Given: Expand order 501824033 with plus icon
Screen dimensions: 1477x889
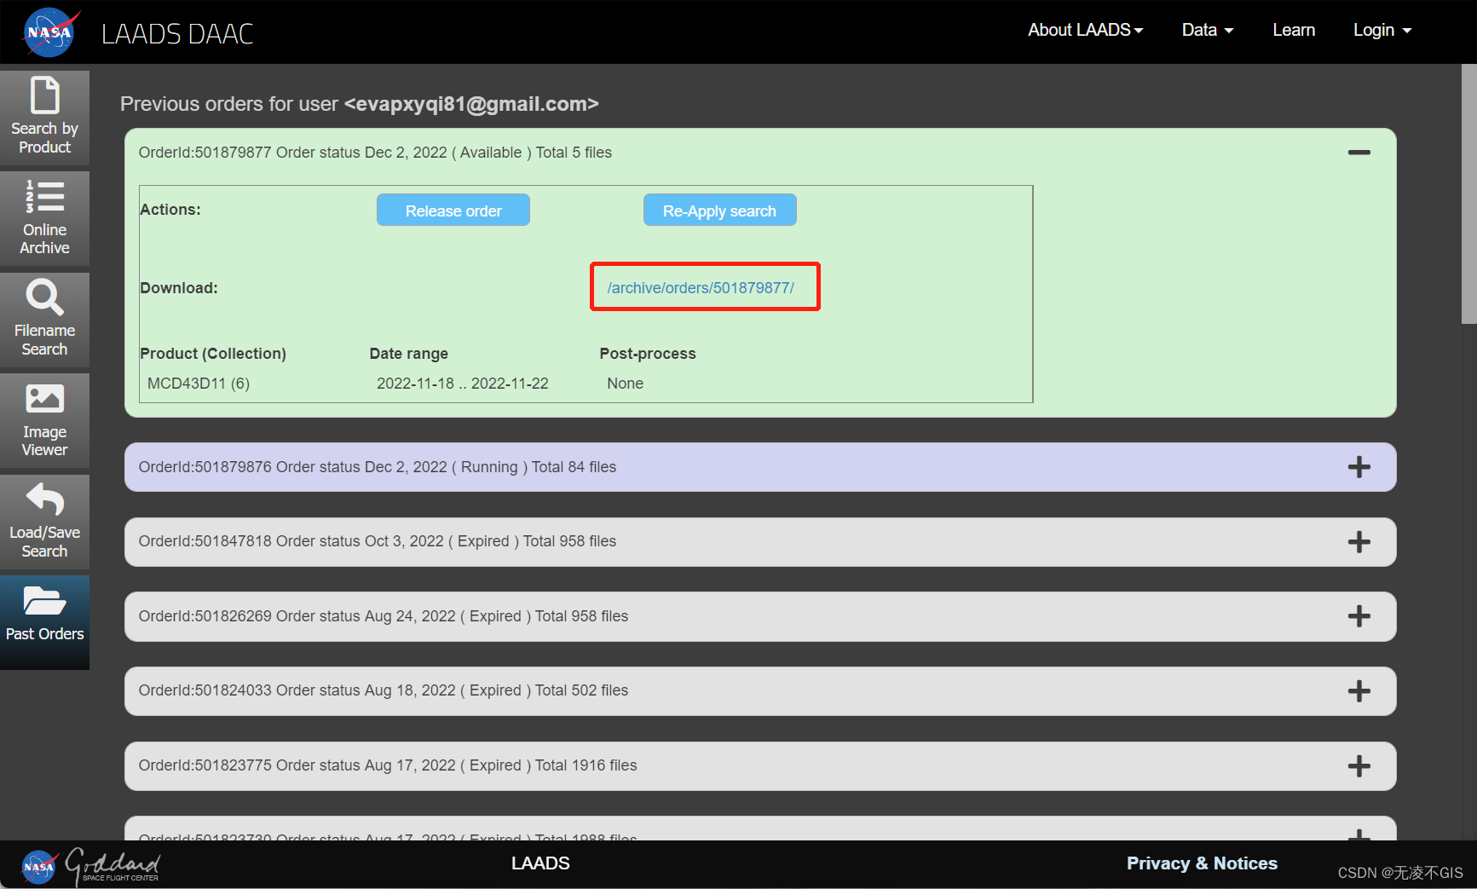Looking at the screenshot, I should pyautogui.click(x=1359, y=691).
